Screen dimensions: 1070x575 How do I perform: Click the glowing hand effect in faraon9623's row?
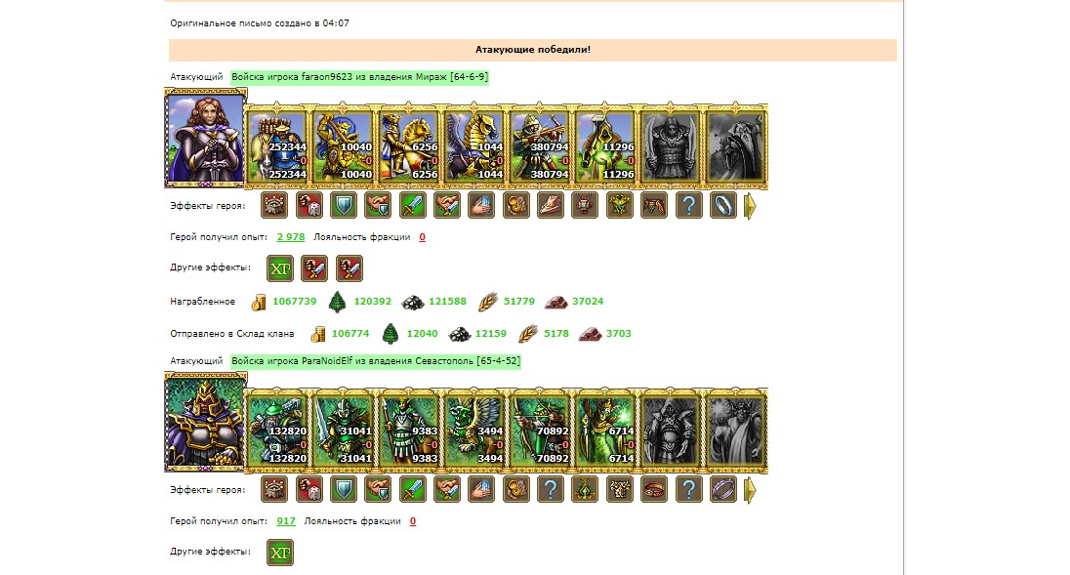(481, 205)
